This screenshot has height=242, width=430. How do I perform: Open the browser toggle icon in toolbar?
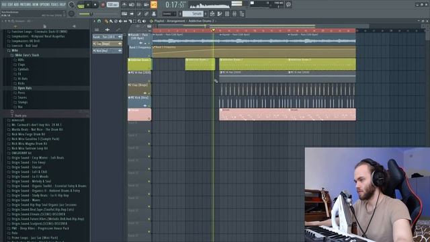242,13
